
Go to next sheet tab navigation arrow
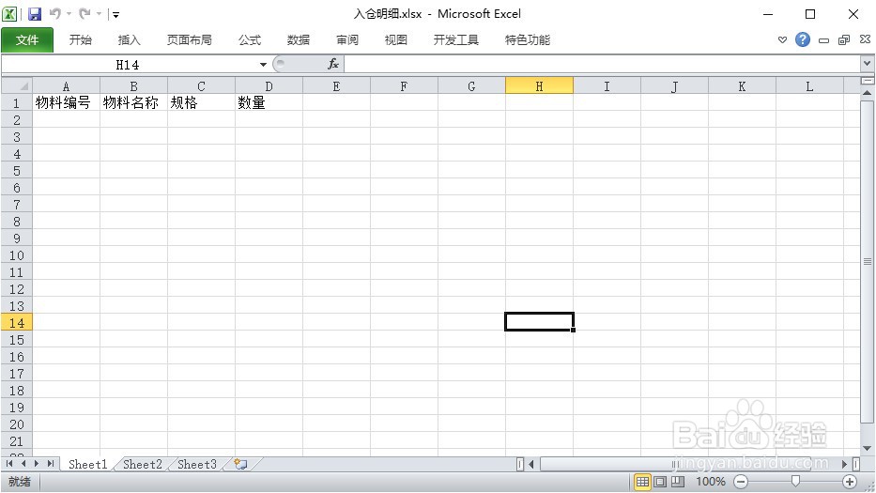[x=37, y=463]
